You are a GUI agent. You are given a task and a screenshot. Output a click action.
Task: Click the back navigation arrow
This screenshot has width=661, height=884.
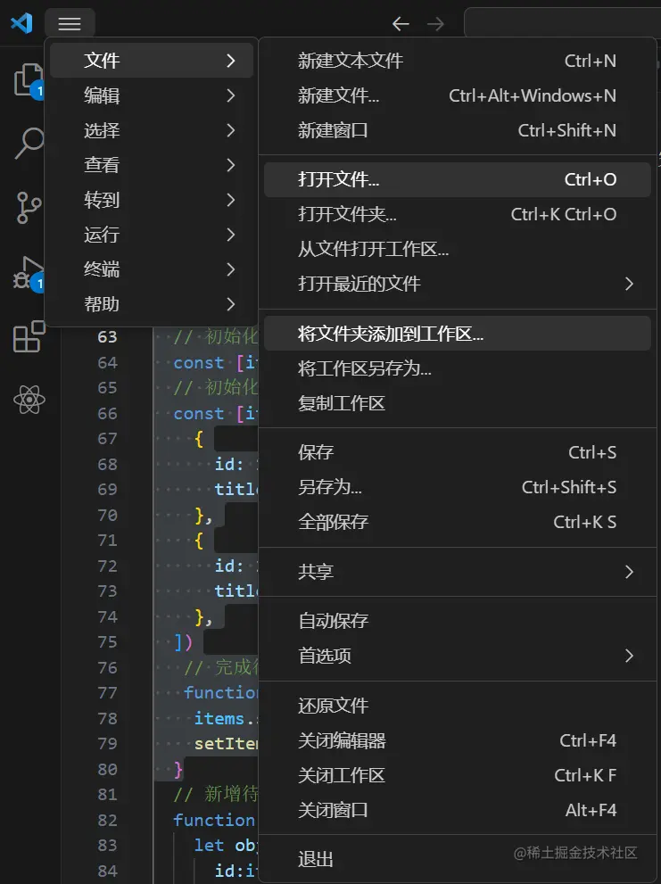(x=400, y=24)
